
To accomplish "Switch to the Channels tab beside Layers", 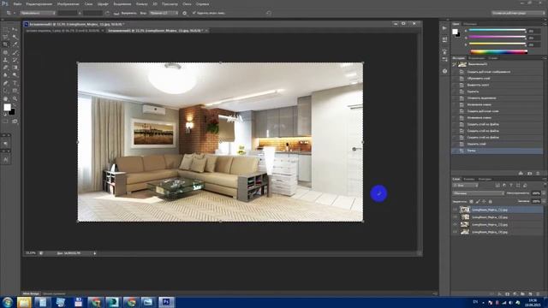I will click(x=468, y=179).
